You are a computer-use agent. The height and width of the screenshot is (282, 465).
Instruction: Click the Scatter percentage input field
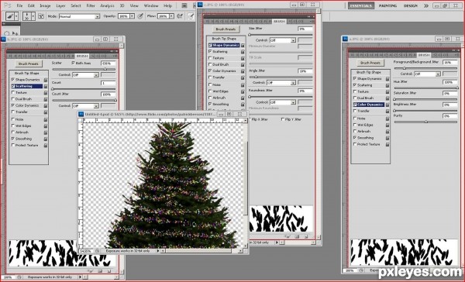[108, 64]
